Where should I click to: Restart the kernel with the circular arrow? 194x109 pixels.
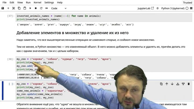coord(41,8)
